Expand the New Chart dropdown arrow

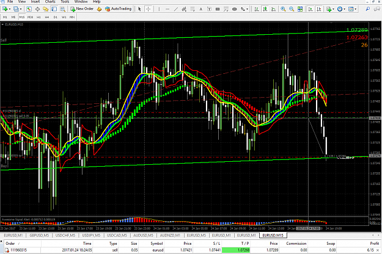point(10,9)
